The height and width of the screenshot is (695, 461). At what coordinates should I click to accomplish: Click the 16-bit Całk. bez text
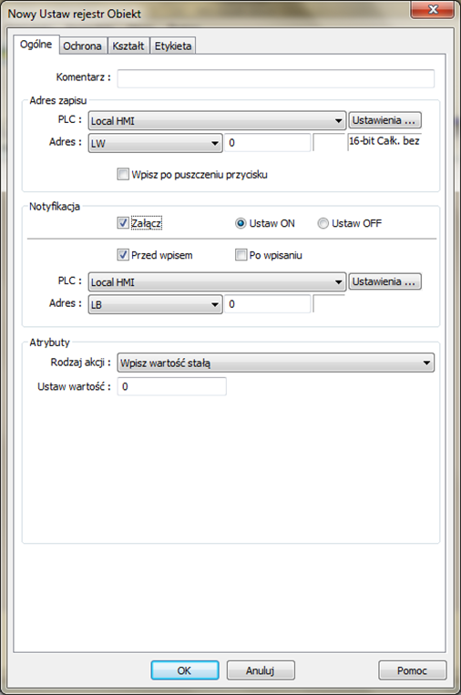point(384,141)
